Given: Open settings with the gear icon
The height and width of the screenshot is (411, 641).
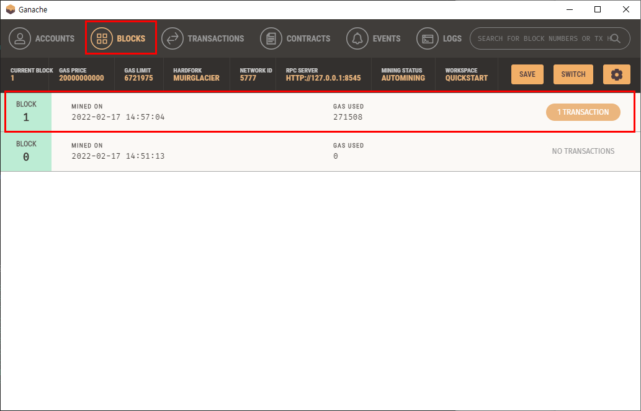Looking at the screenshot, I should pos(616,74).
